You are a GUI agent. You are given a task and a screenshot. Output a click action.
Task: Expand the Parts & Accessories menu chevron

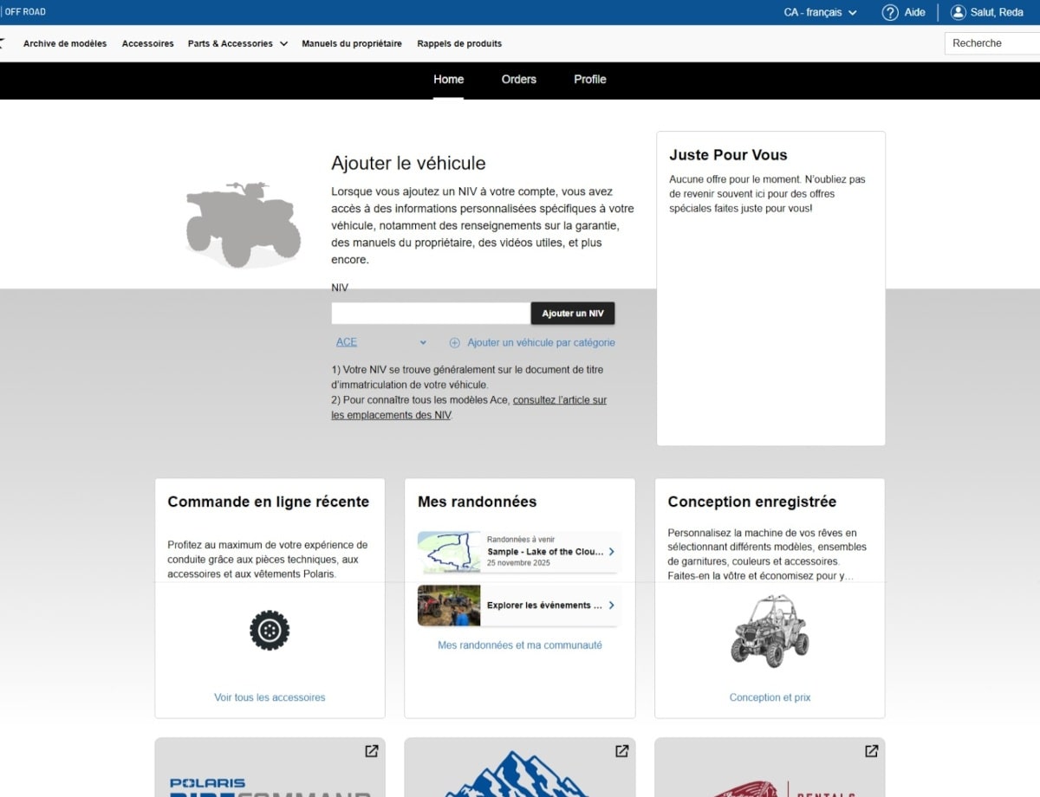coord(286,43)
